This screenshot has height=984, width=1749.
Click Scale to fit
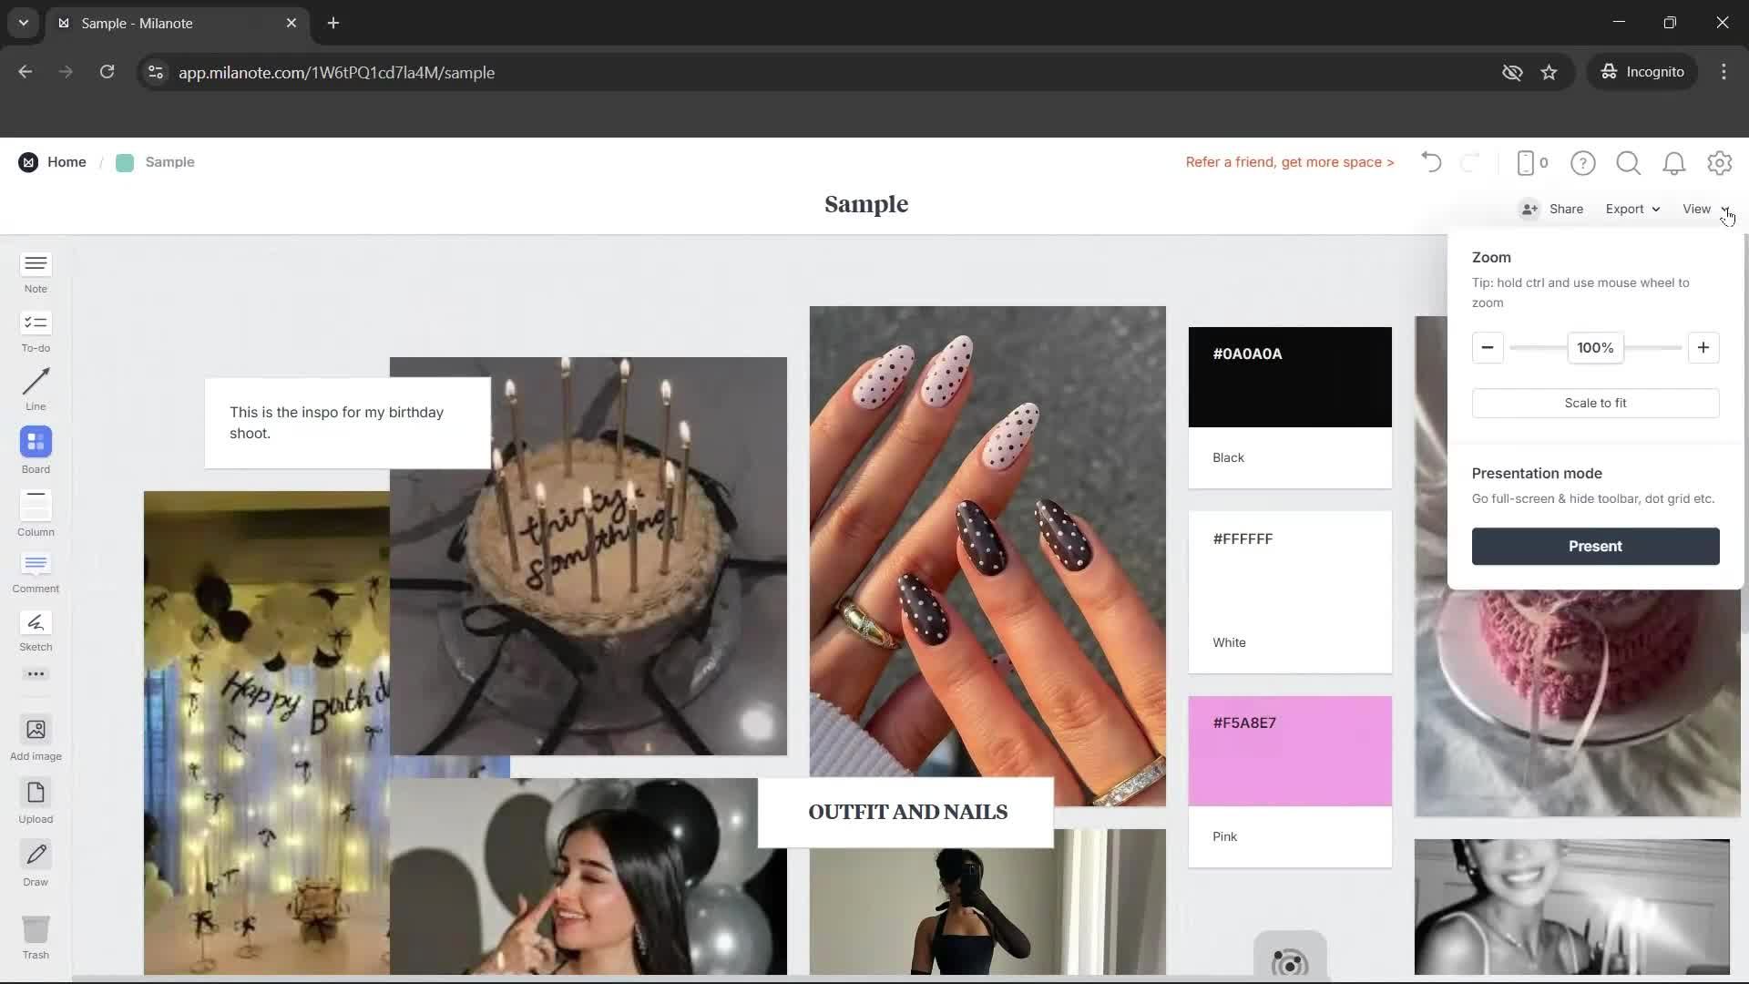(1594, 402)
